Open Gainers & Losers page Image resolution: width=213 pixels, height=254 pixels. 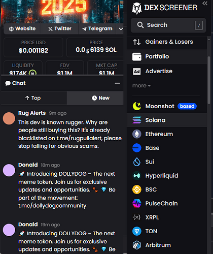(167, 42)
